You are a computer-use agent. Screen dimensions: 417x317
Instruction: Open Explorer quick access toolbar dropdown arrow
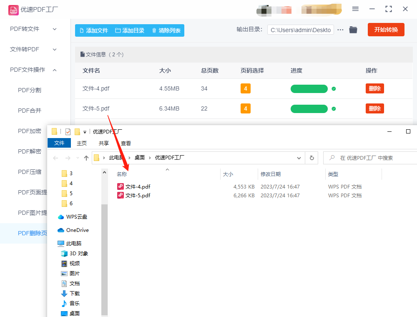85,132
